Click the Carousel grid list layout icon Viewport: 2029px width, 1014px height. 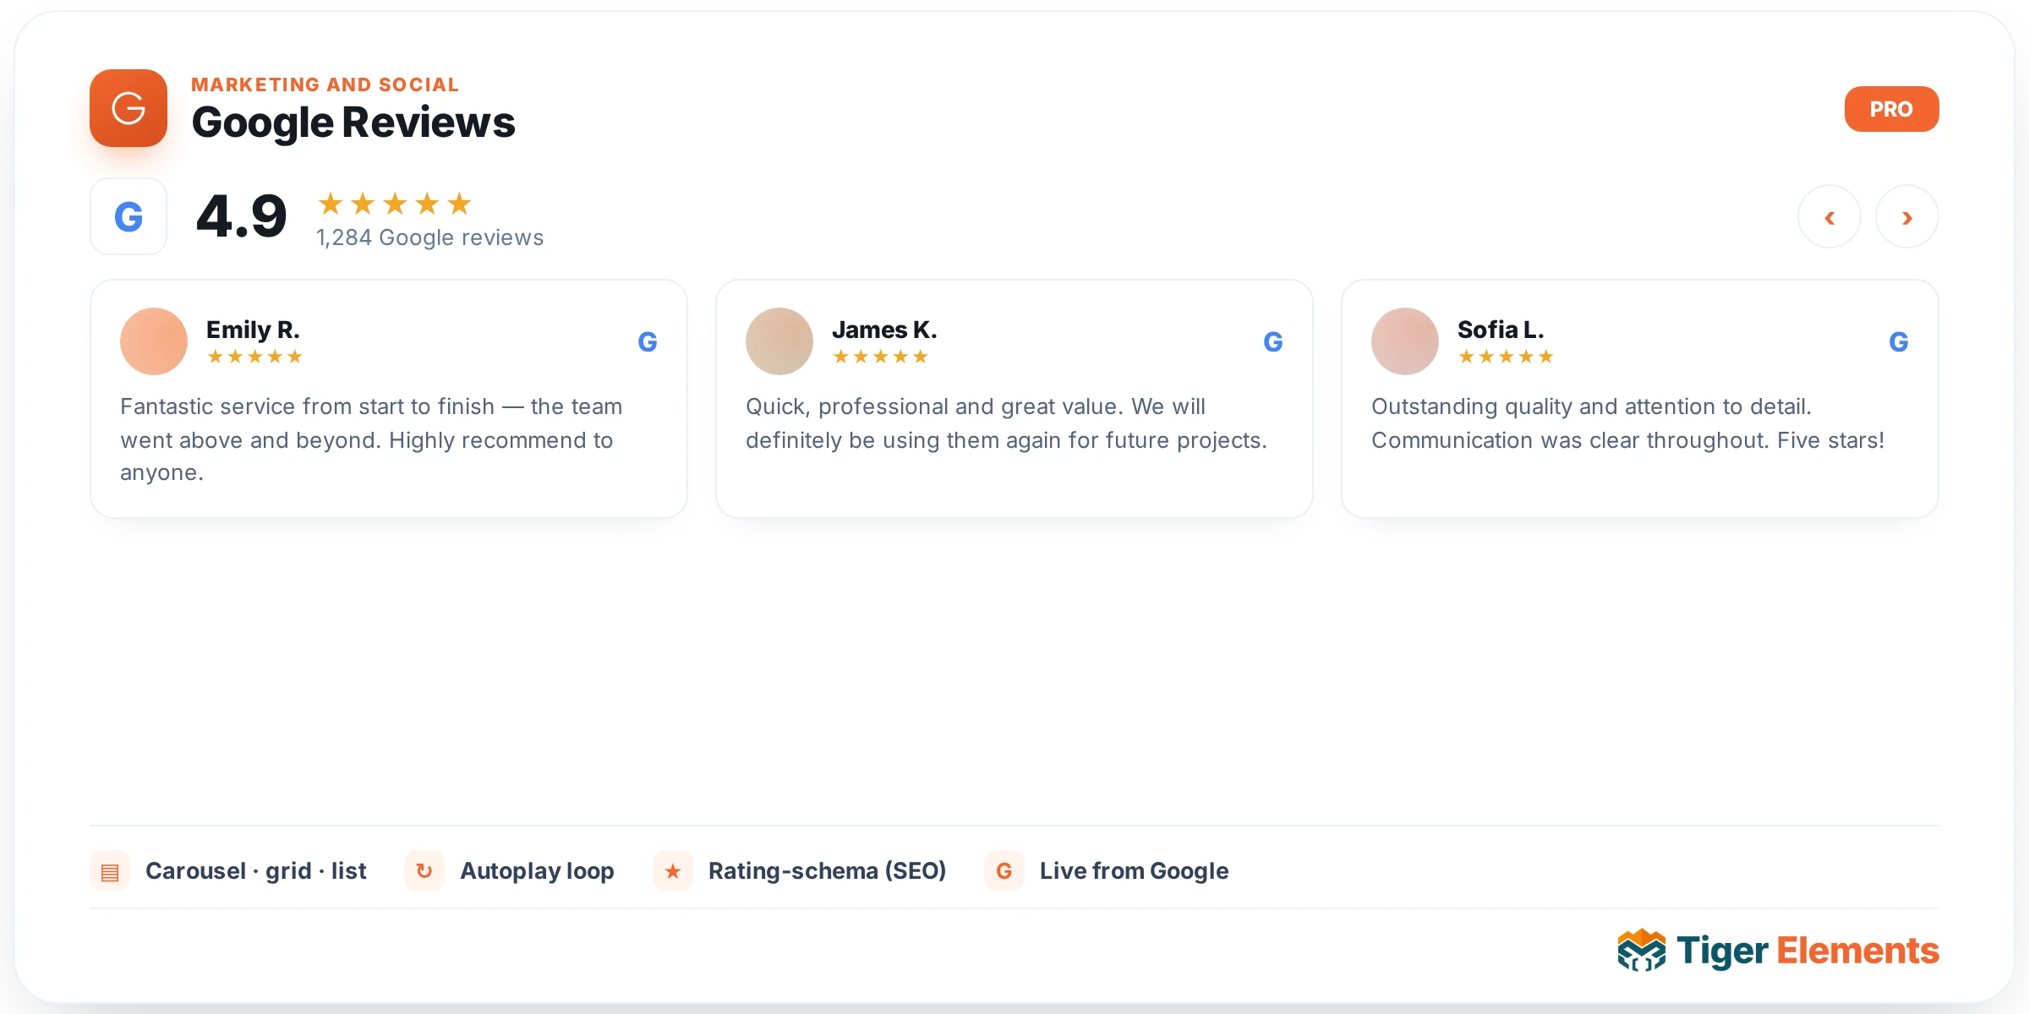coord(110,871)
